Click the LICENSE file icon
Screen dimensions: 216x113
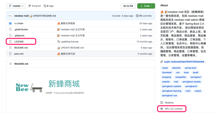point(10,41)
